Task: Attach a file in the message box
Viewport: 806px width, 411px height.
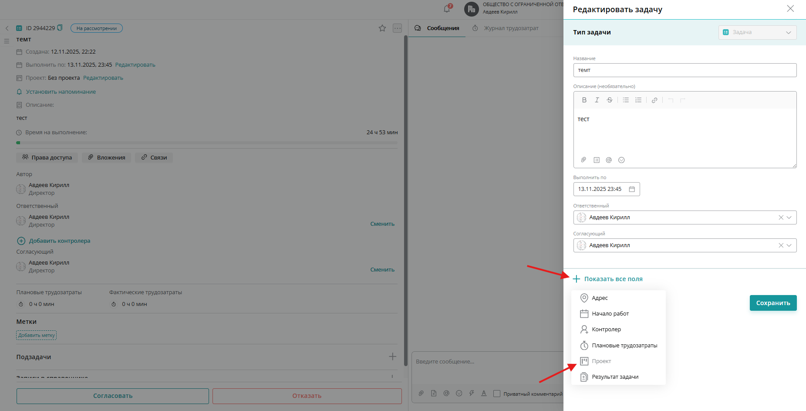Action: (421, 393)
